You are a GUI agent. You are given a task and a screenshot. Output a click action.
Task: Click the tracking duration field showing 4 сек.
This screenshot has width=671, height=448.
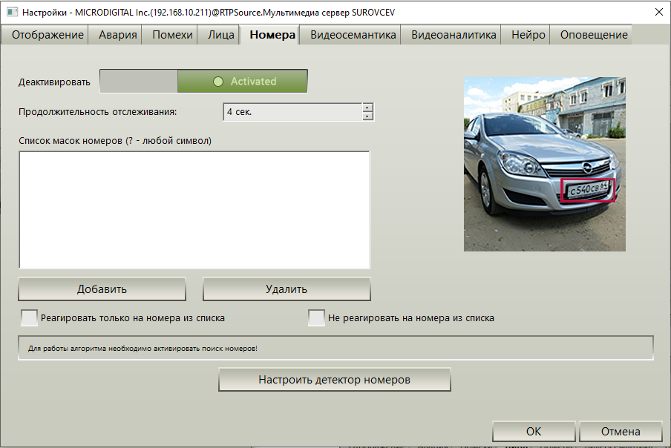tap(293, 112)
